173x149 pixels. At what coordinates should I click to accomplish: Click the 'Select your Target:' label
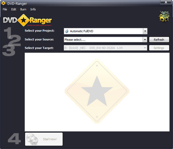(39, 48)
